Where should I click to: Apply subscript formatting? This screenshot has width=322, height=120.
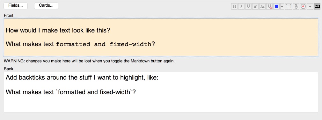[x=262, y=6]
